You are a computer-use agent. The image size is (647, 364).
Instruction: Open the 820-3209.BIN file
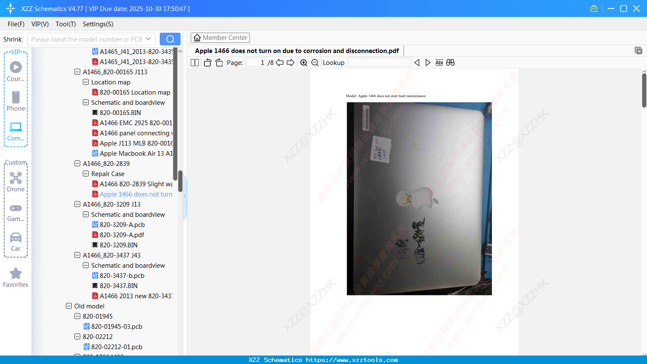pyautogui.click(x=115, y=245)
